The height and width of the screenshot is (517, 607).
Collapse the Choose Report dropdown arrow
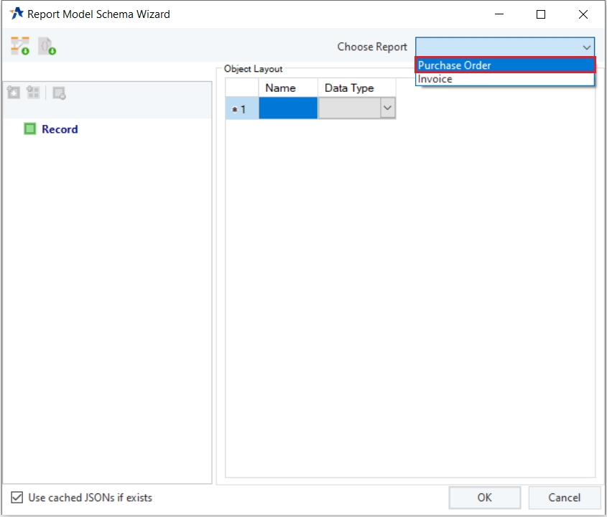(x=586, y=47)
